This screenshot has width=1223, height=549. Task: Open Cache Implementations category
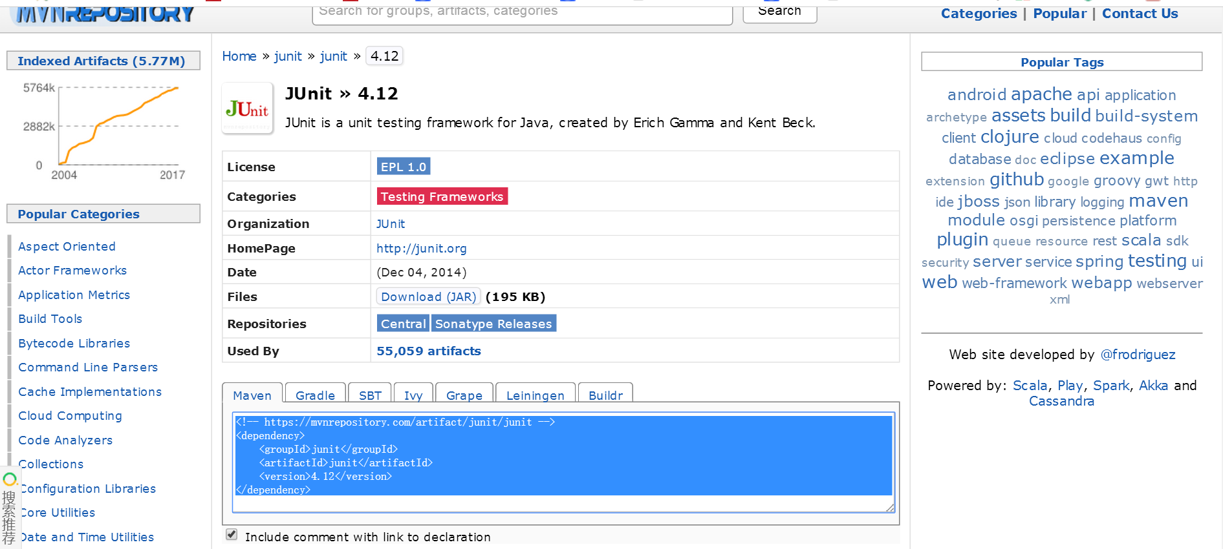tap(90, 391)
